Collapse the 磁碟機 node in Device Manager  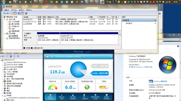pyautogui.click(x=3, y=95)
